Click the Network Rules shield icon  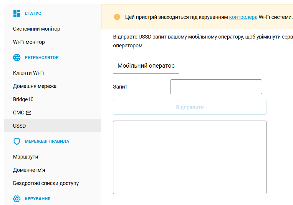17,141
